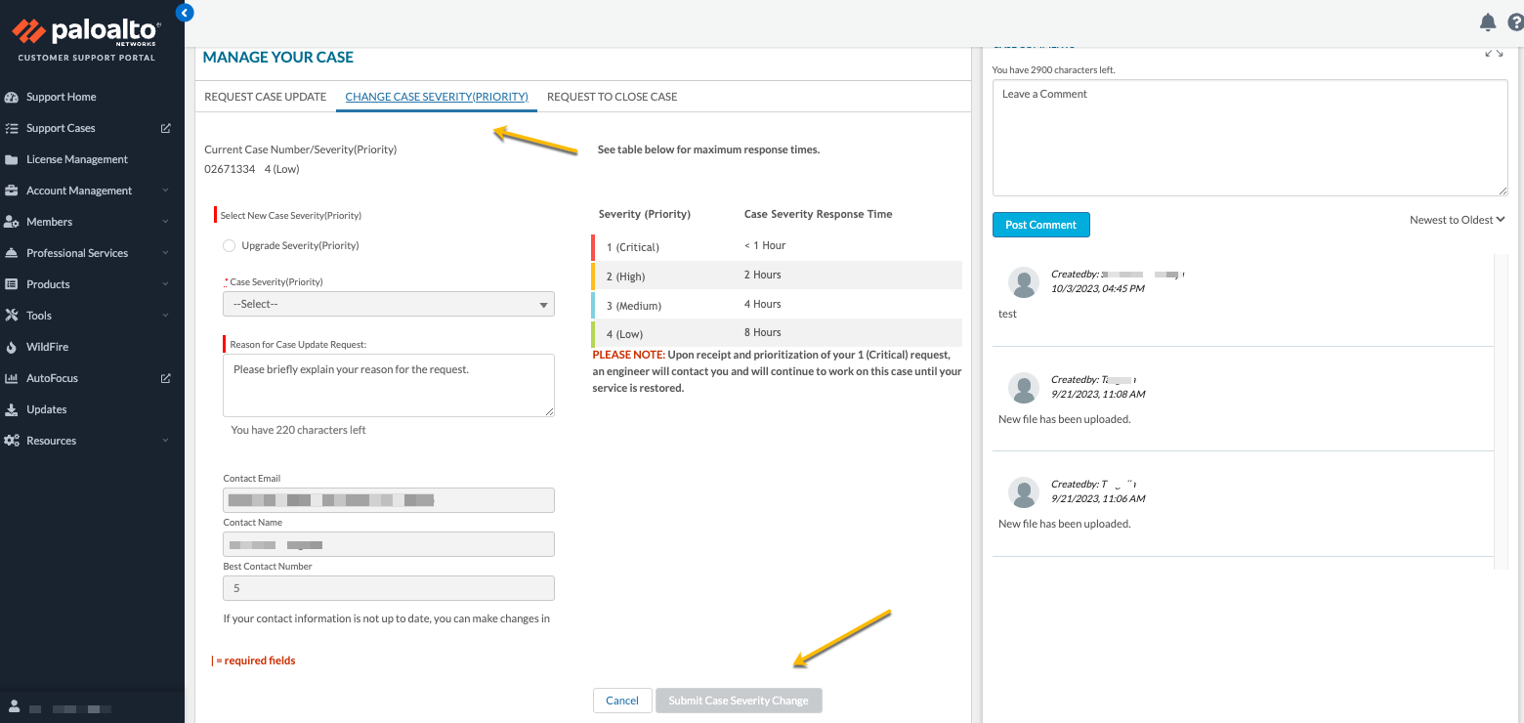Open the Case Severity(Priority) --Select-- dropdown
The width and height of the screenshot is (1524, 723).
pyautogui.click(x=388, y=304)
